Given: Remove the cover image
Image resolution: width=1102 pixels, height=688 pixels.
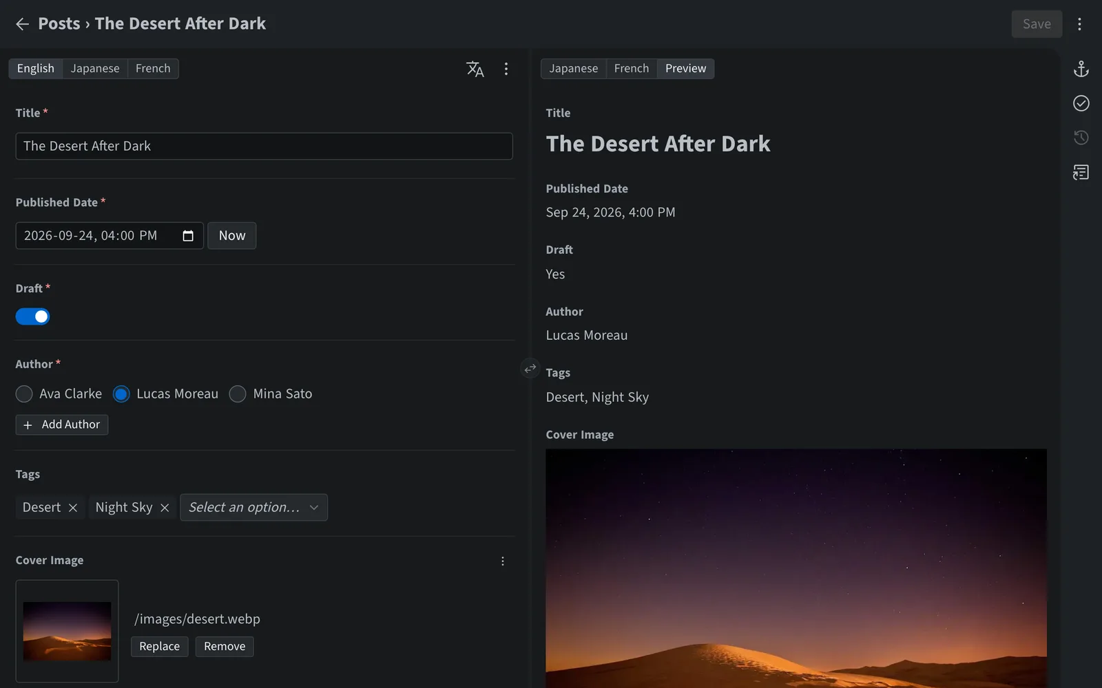Looking at the screenshot, I should pyautogui.click(x=225, y=647).
